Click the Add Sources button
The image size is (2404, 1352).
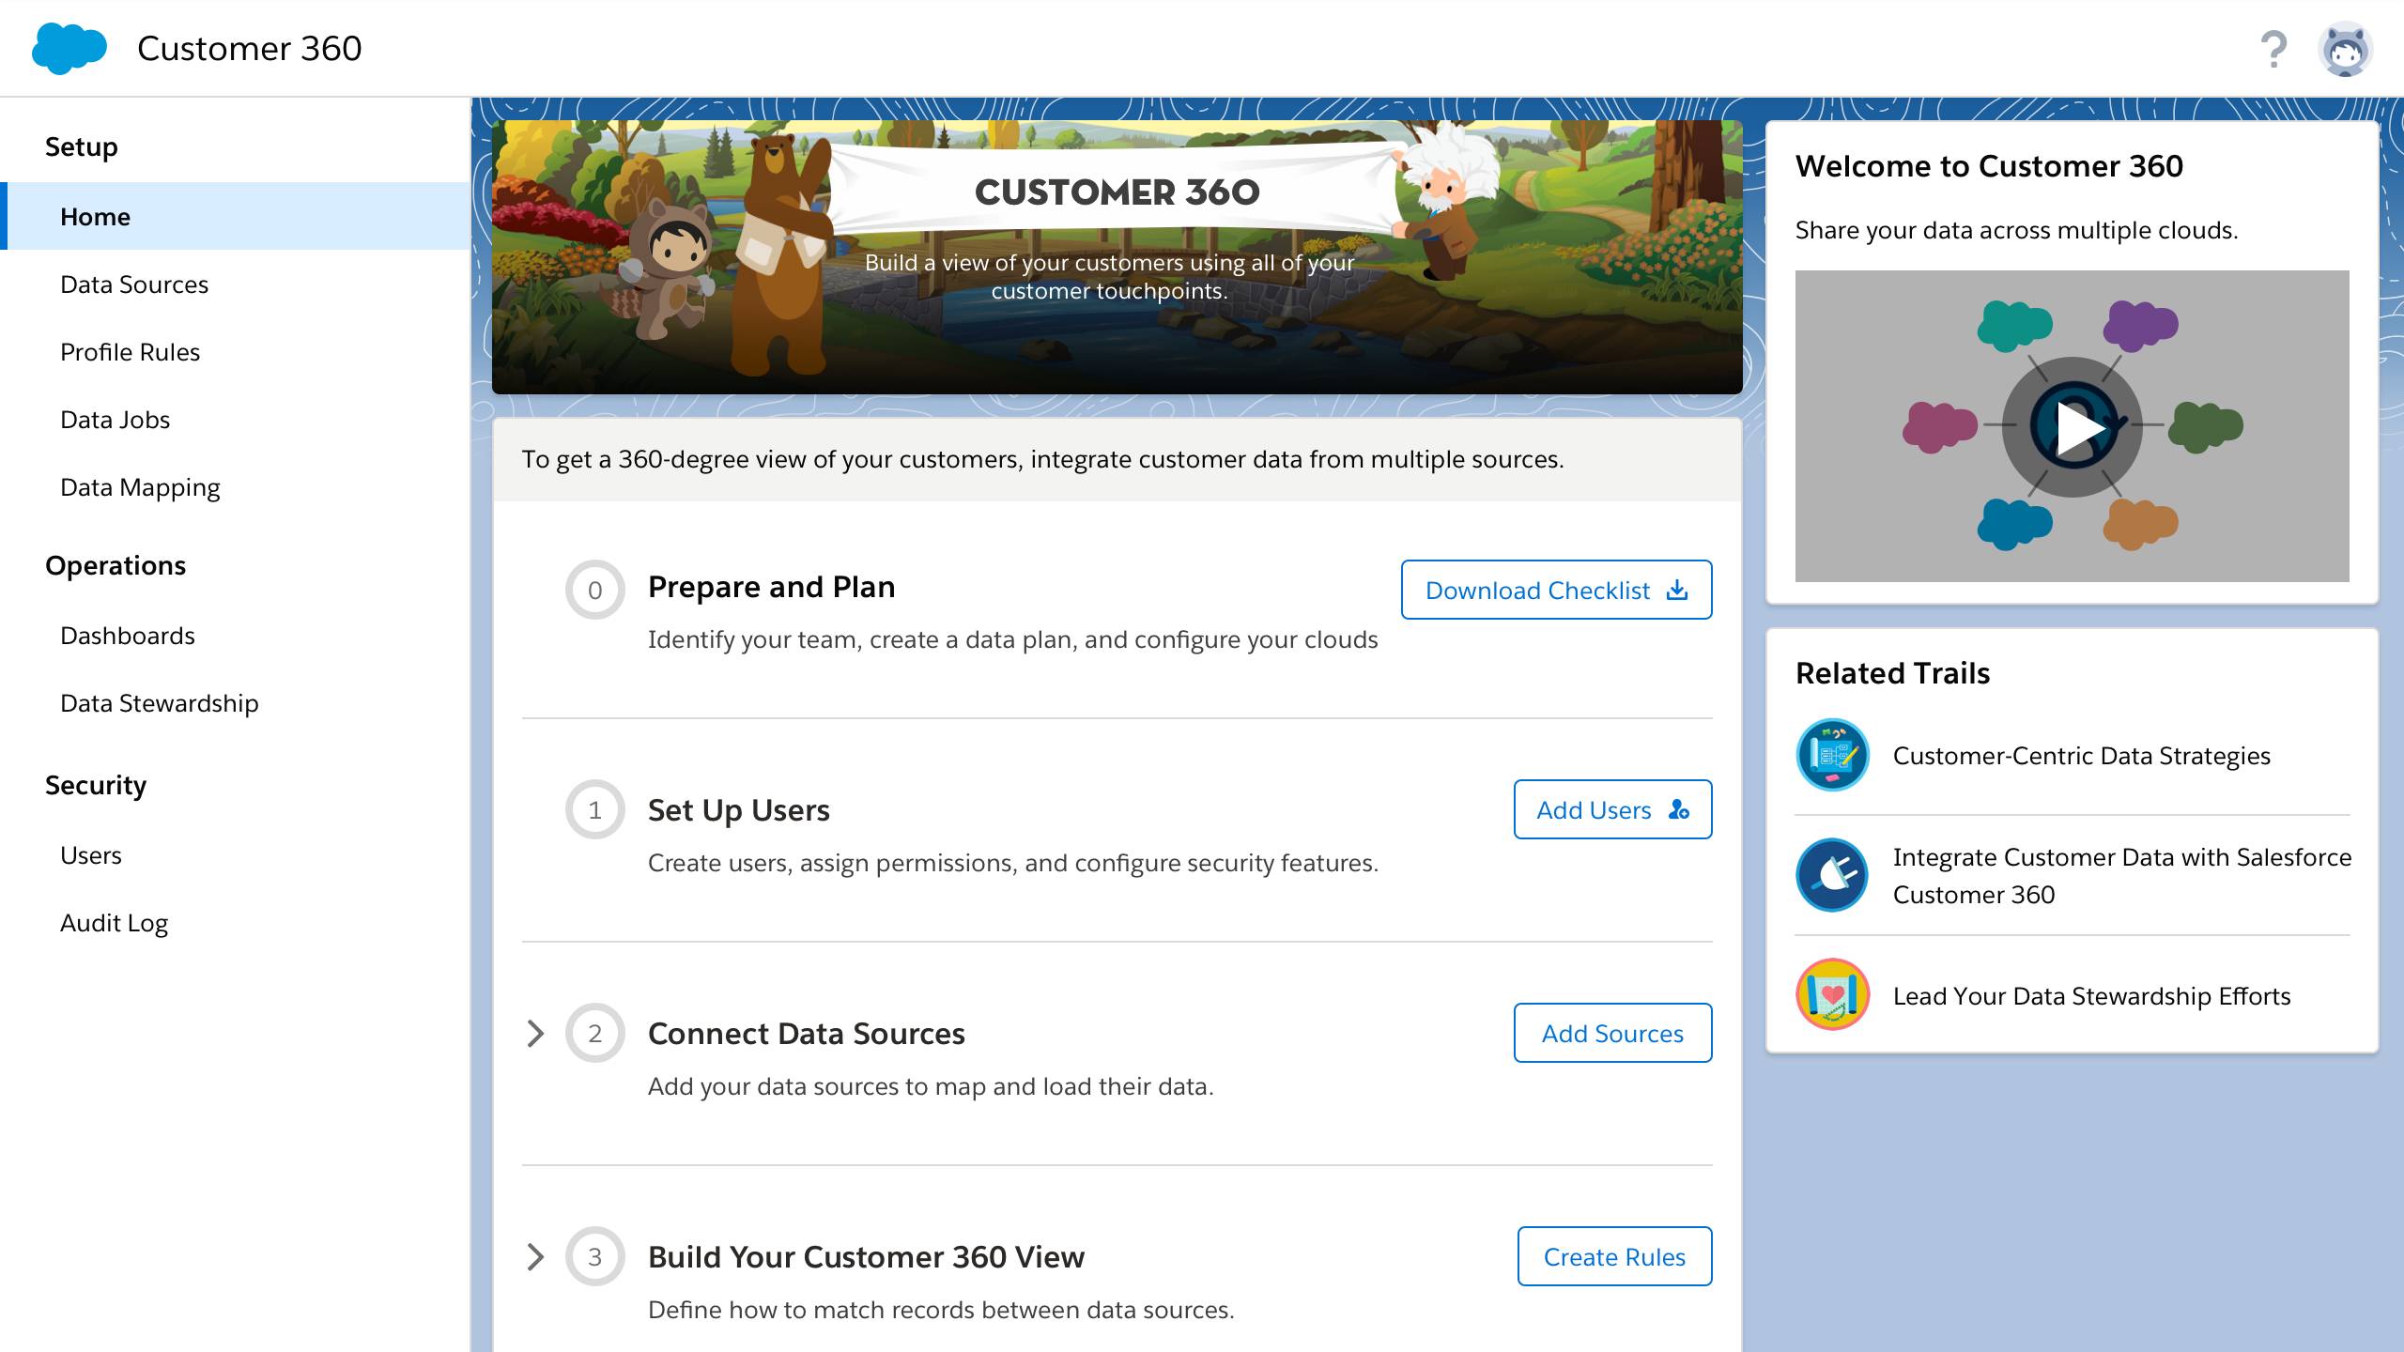tap(1612, 1033)
